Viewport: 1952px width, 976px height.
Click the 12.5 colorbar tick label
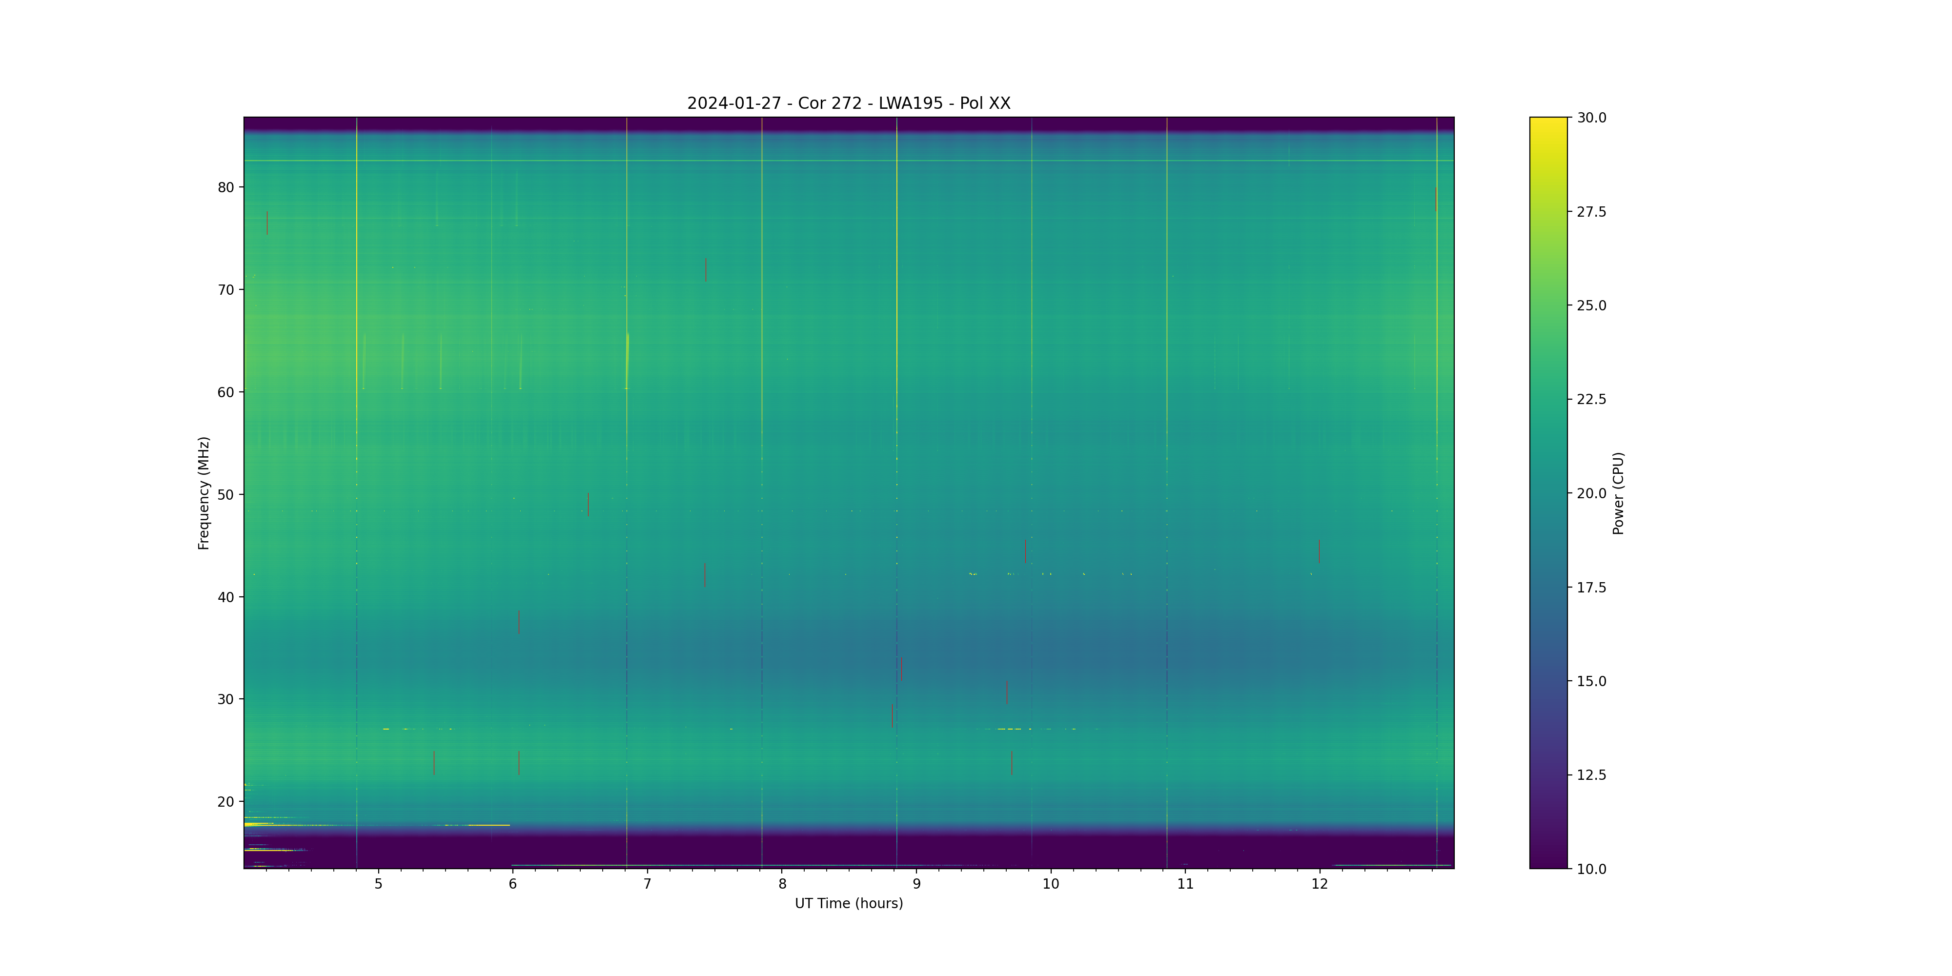pos(1591,775)
